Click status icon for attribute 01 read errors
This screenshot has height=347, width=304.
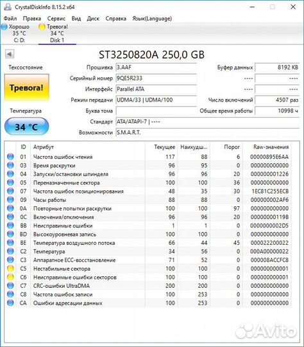pyautogui.click(x=10, y=157)
